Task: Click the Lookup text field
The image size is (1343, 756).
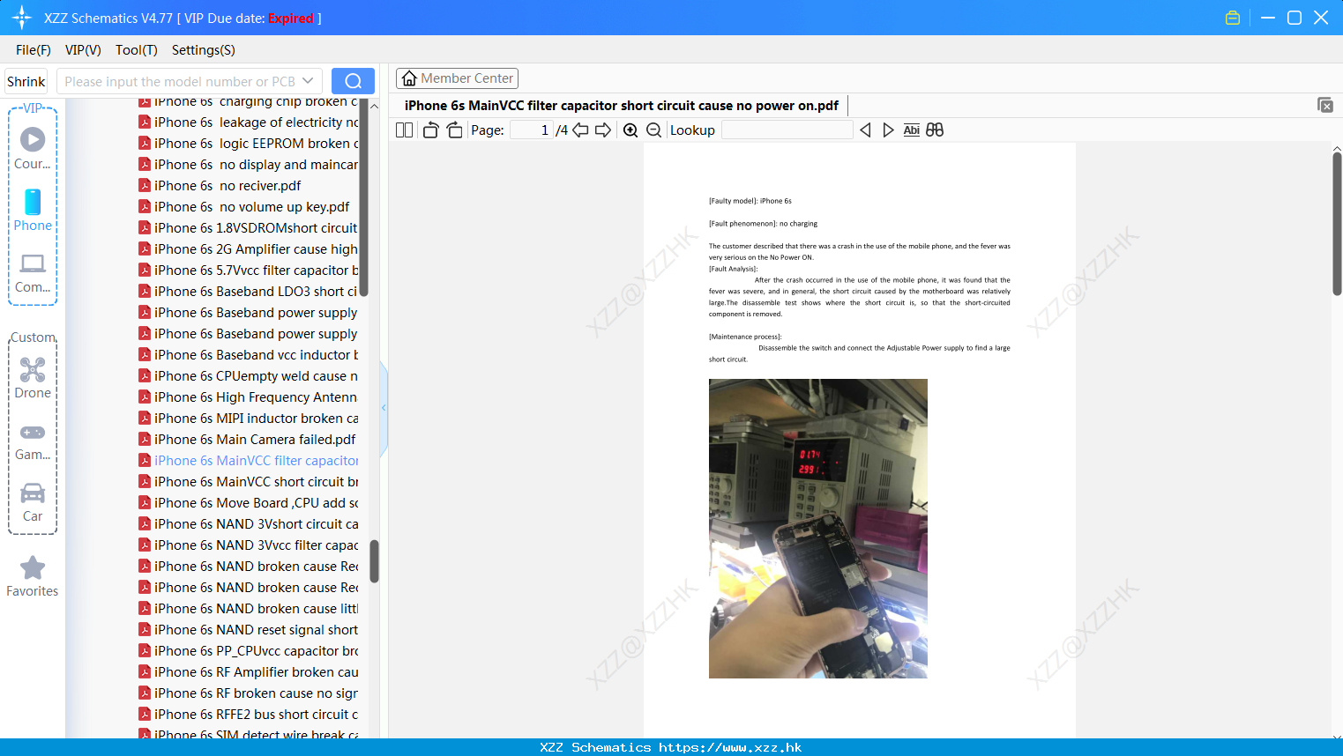Action: (787, 130)
